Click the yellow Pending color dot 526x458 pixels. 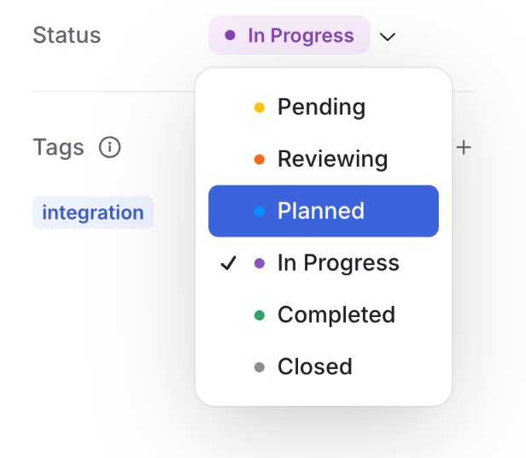coord(260,108)
